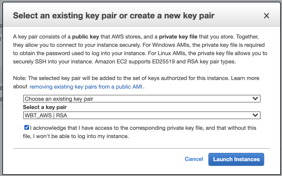Click the chevron arrow on the WBT_AWS dropdown
Viewport: 282px width, 176px height.
(255, 115)
